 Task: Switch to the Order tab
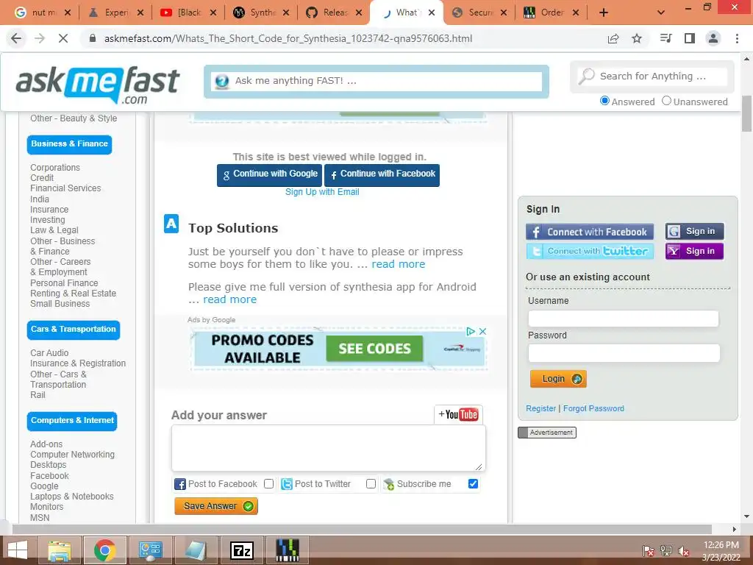(552, 13)
